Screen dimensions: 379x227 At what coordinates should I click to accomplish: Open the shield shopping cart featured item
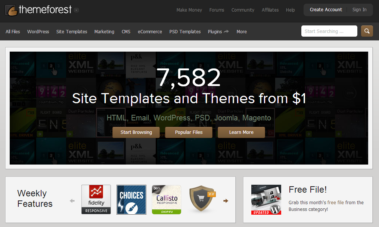click(x=202, y=199)
